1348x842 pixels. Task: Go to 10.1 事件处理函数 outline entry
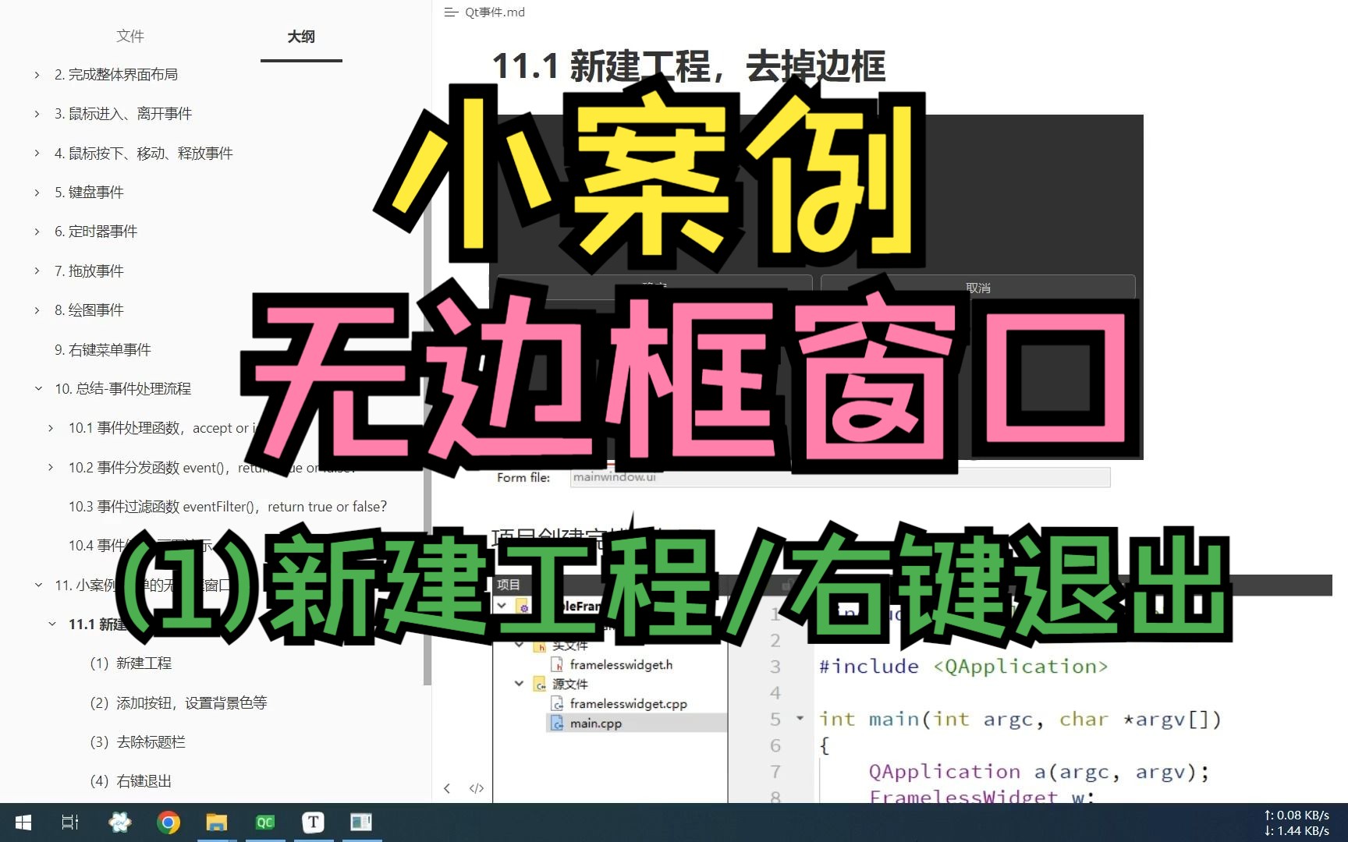click(x=161, y=428)
